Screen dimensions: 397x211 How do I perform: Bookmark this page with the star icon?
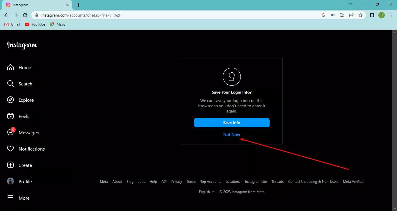[361, 15]
